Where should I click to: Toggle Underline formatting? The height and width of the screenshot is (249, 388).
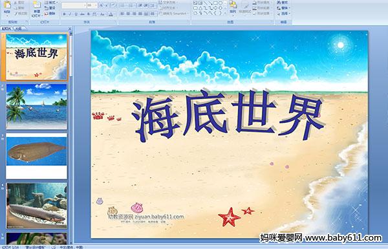pos(76,14)
